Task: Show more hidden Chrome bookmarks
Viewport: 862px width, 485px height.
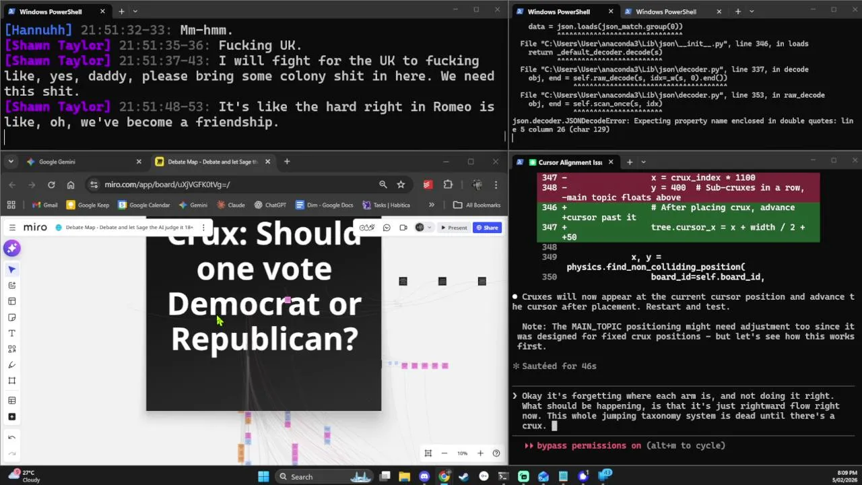Action: click(432, 205)
